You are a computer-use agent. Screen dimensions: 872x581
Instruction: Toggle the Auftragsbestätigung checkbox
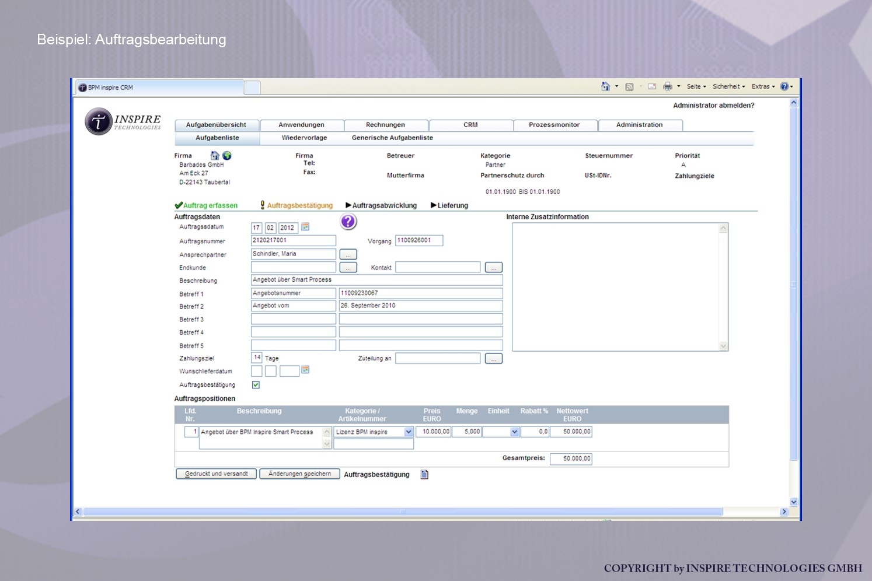[256, 385]
